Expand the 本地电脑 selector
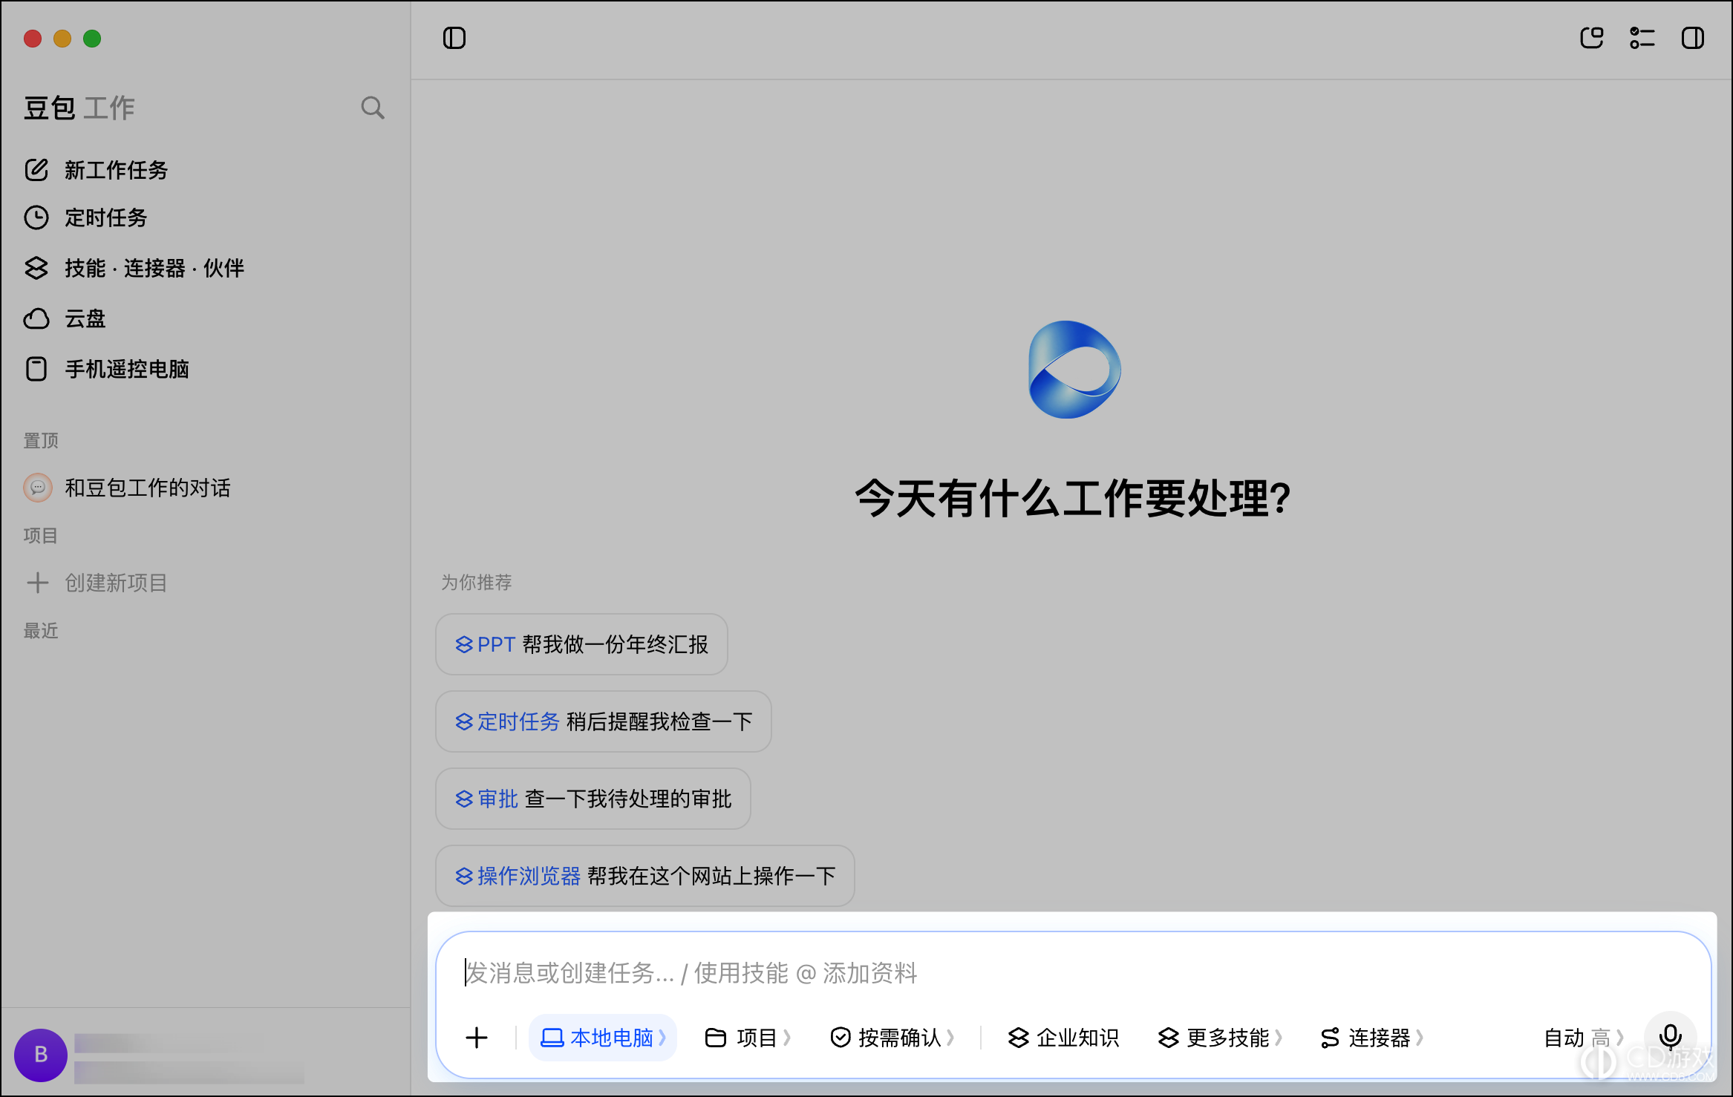This screenshot has width=1733, height=1097. point(603,1038)
